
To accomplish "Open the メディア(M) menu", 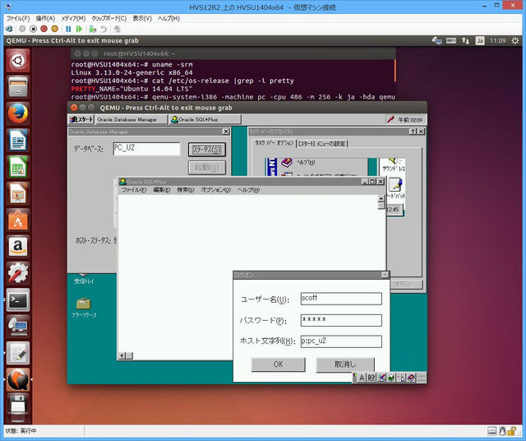I will tap(73, 18).
